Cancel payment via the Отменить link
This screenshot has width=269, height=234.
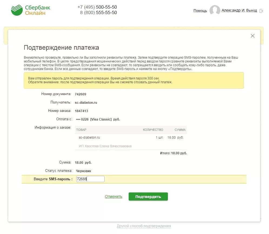pyautogui.click(x=114, y=196)
